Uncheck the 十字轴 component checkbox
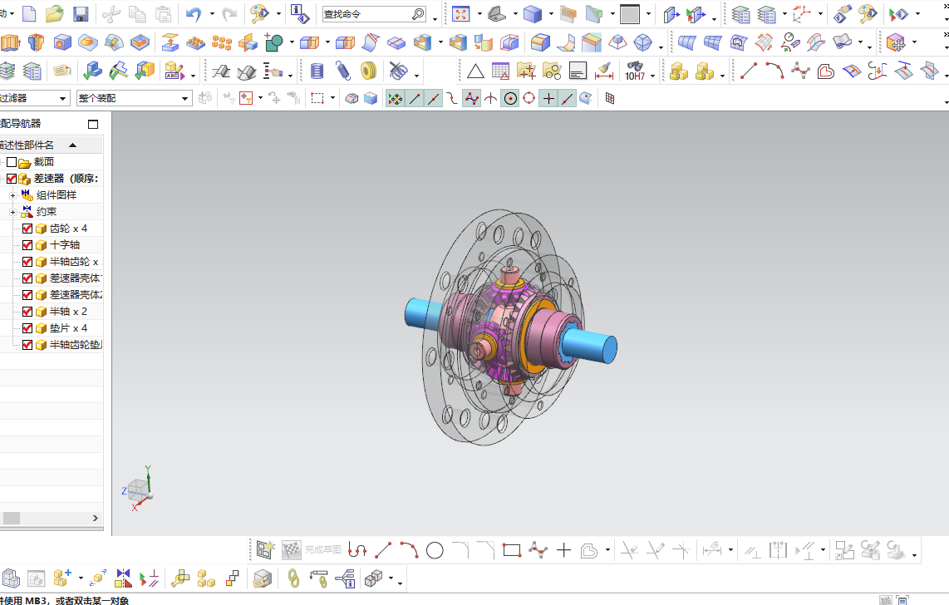949x605 pixels. (x=27, y=245)
